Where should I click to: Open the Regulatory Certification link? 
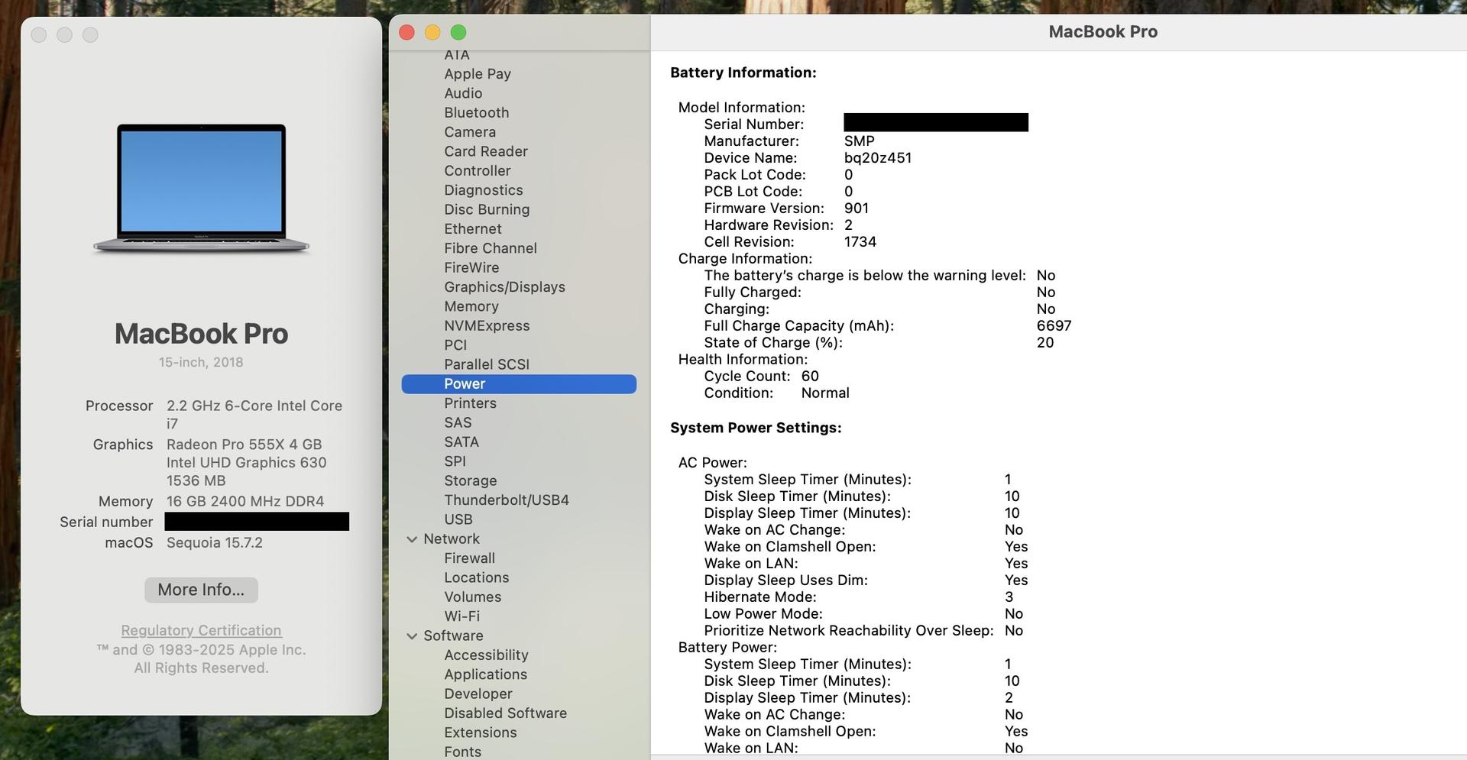[x=201, y=630]
